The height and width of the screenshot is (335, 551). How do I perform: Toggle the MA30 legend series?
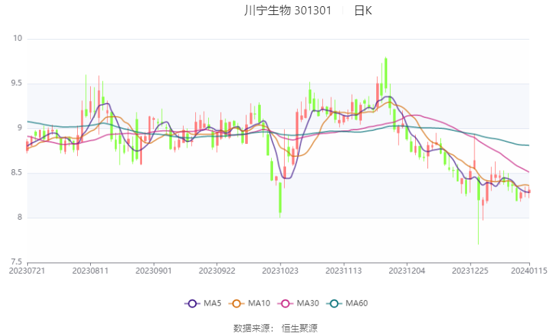[298, 304]
